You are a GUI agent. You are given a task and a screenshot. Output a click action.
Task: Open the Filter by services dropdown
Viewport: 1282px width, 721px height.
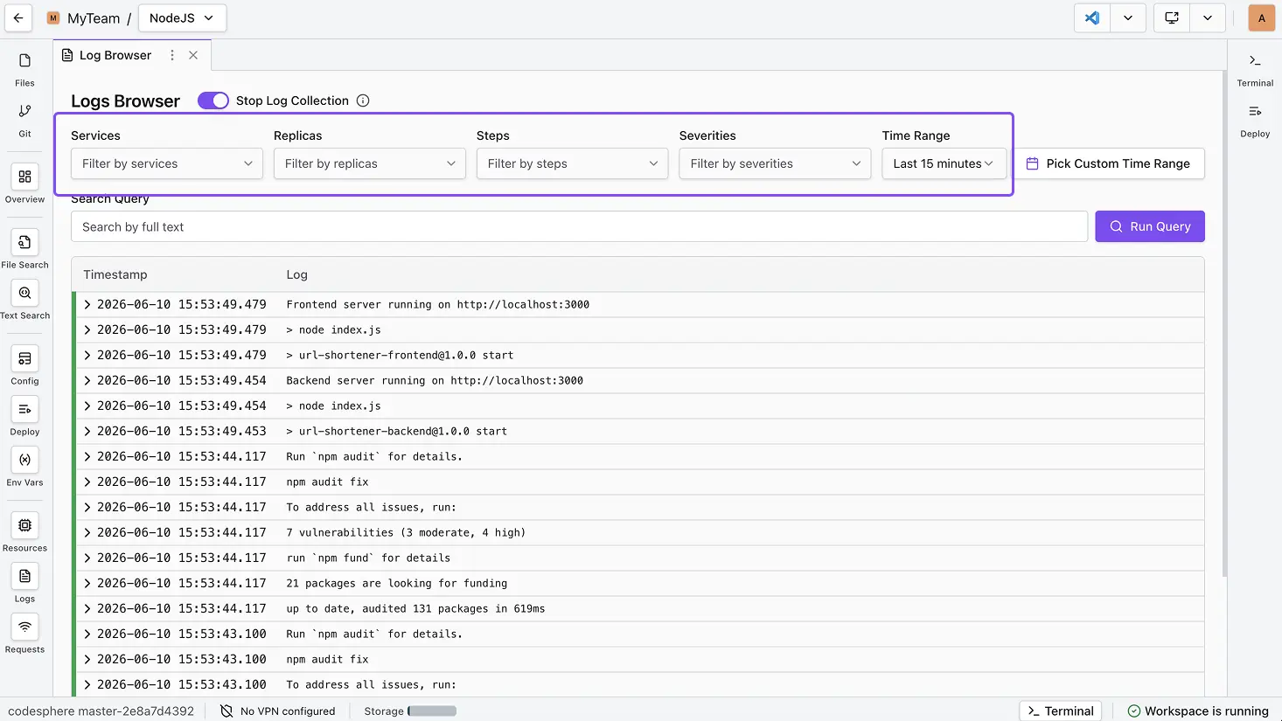click(x=167, y=163)
